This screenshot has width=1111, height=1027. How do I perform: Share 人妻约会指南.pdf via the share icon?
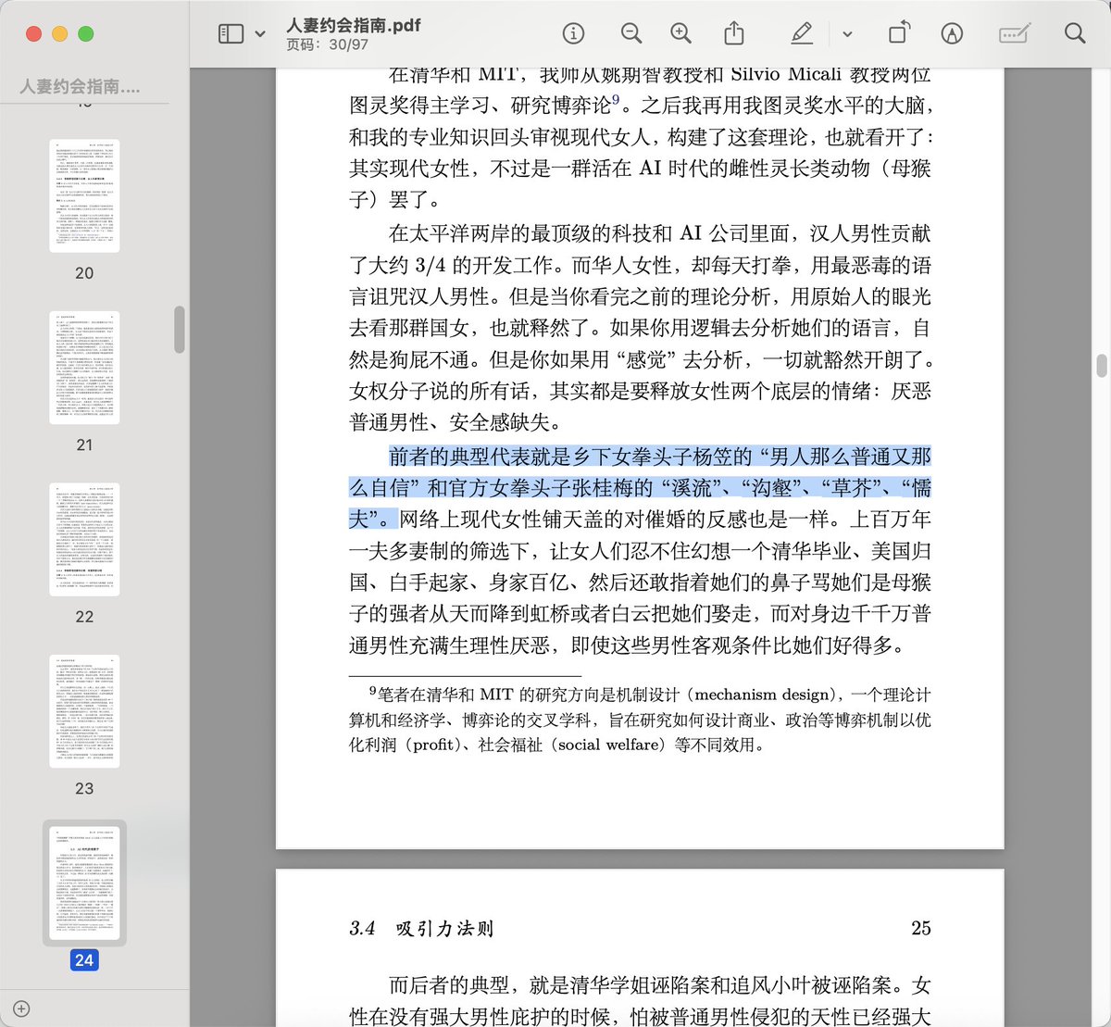pos(734,31)
